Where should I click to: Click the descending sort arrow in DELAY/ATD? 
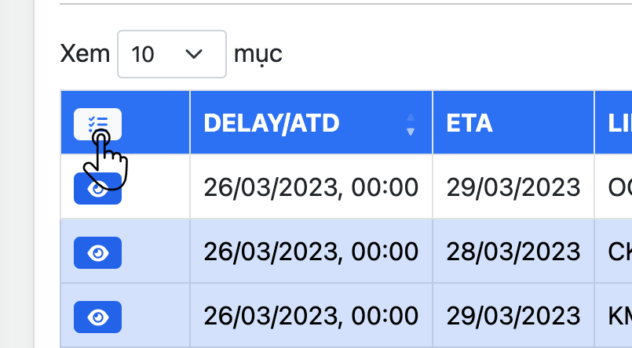tap(410, 131)
